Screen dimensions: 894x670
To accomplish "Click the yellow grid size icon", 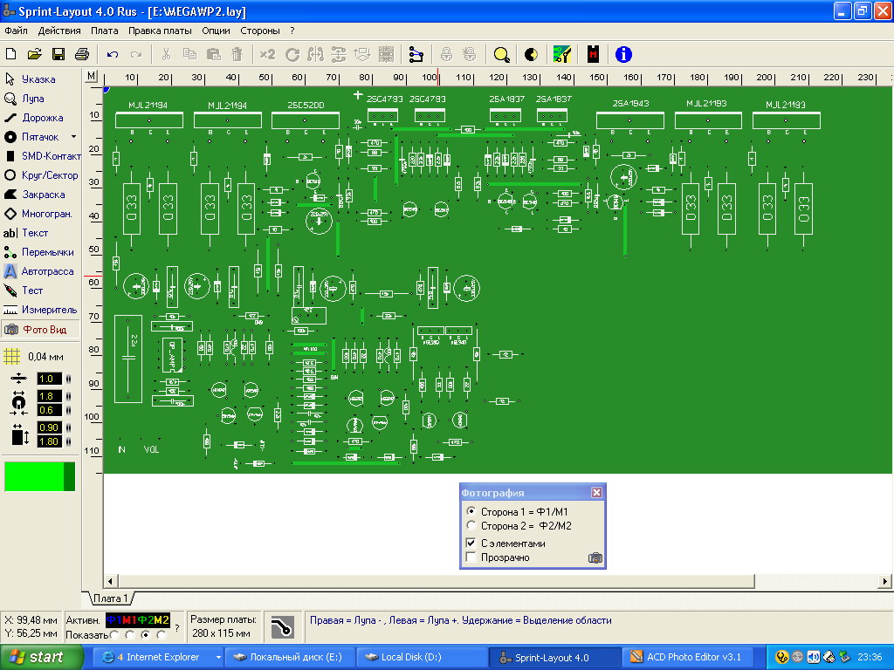I will click(12, 357).
